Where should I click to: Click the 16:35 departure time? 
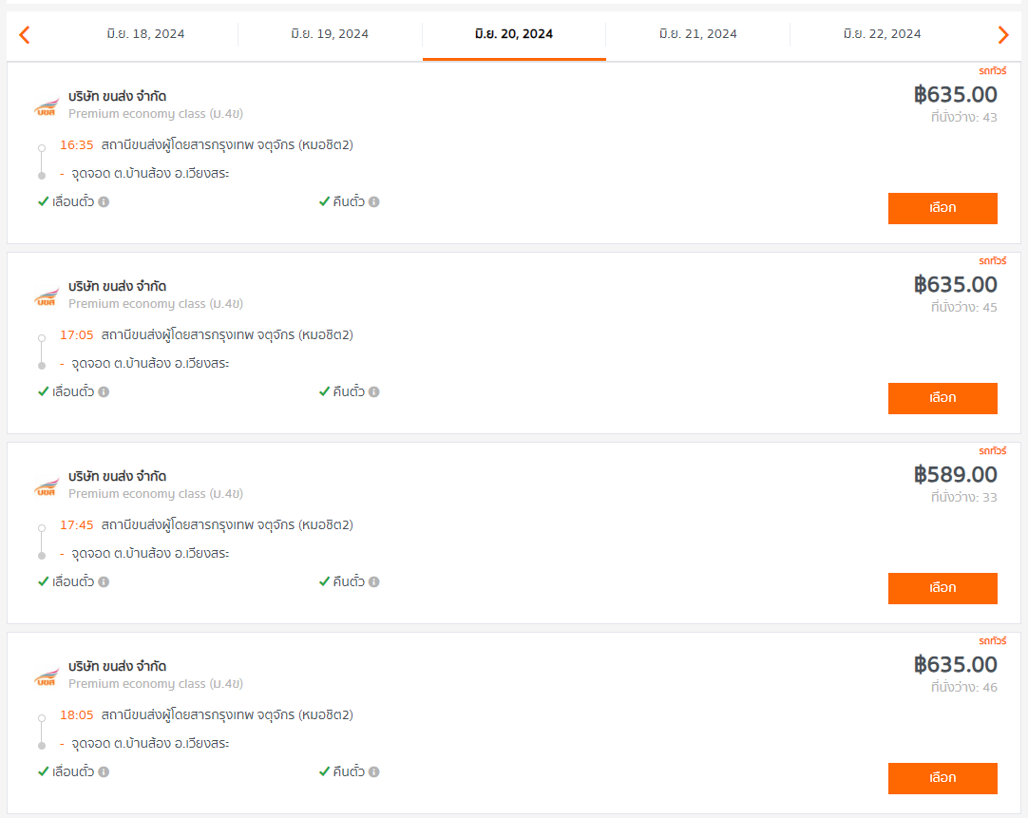77,144
